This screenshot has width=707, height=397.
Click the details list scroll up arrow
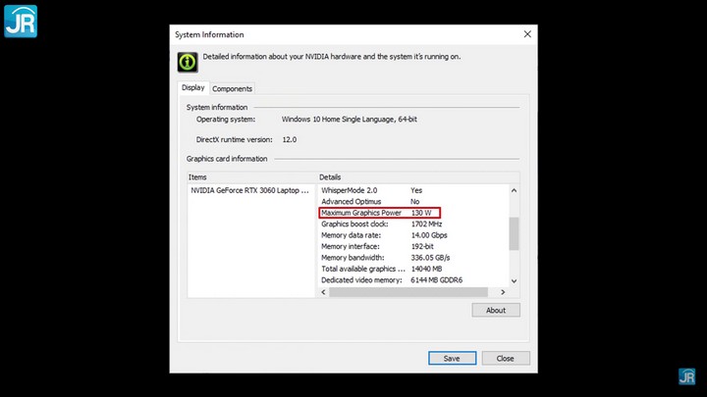pos(514,190)
